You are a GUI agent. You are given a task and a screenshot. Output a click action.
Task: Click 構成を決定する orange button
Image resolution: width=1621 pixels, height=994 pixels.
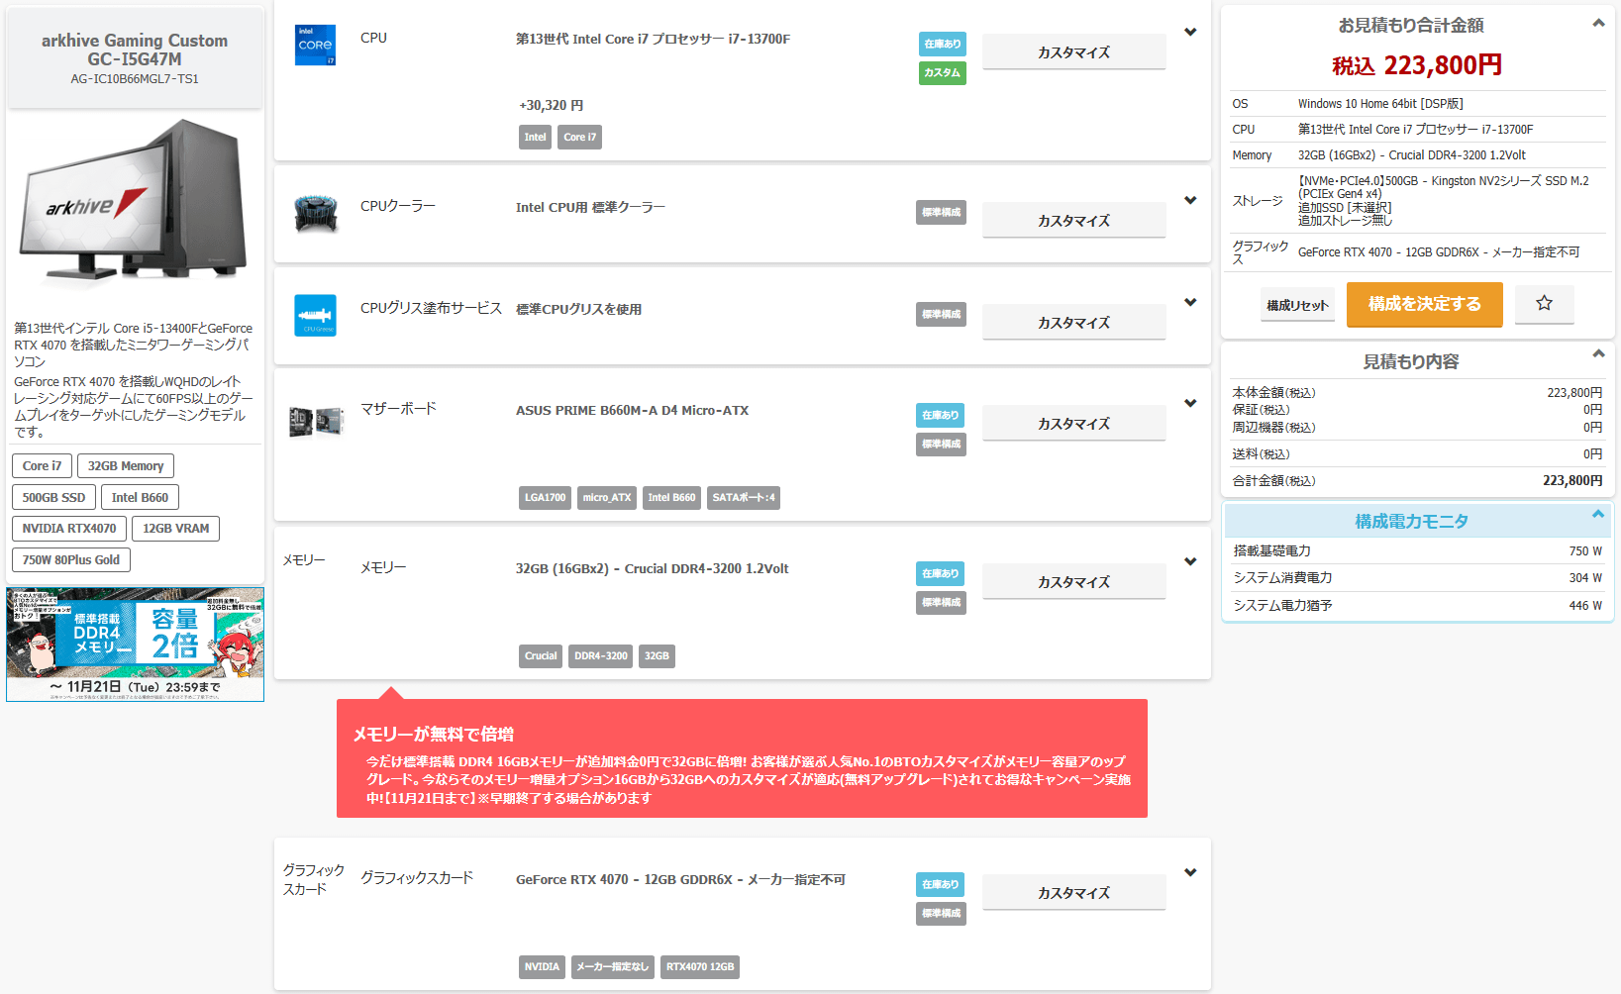click(1424, 304)
